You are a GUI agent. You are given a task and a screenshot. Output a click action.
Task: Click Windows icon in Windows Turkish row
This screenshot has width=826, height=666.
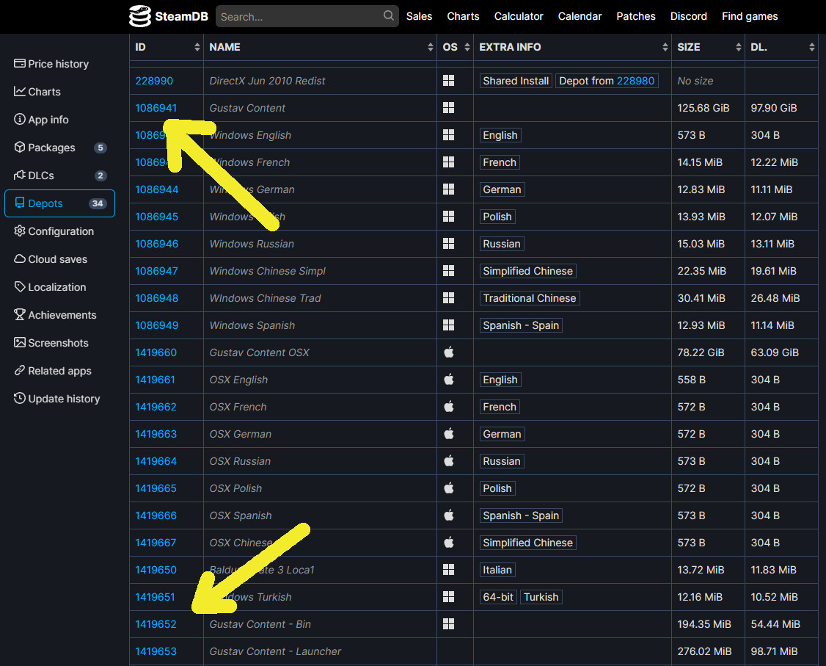pos(448,597)
